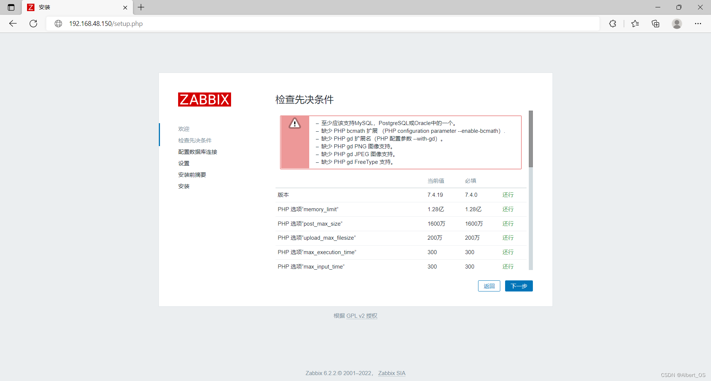This screenshot has width=711, height=381.
Task: Select the 安装前摘要 step
Action: (x=192, y=175)
